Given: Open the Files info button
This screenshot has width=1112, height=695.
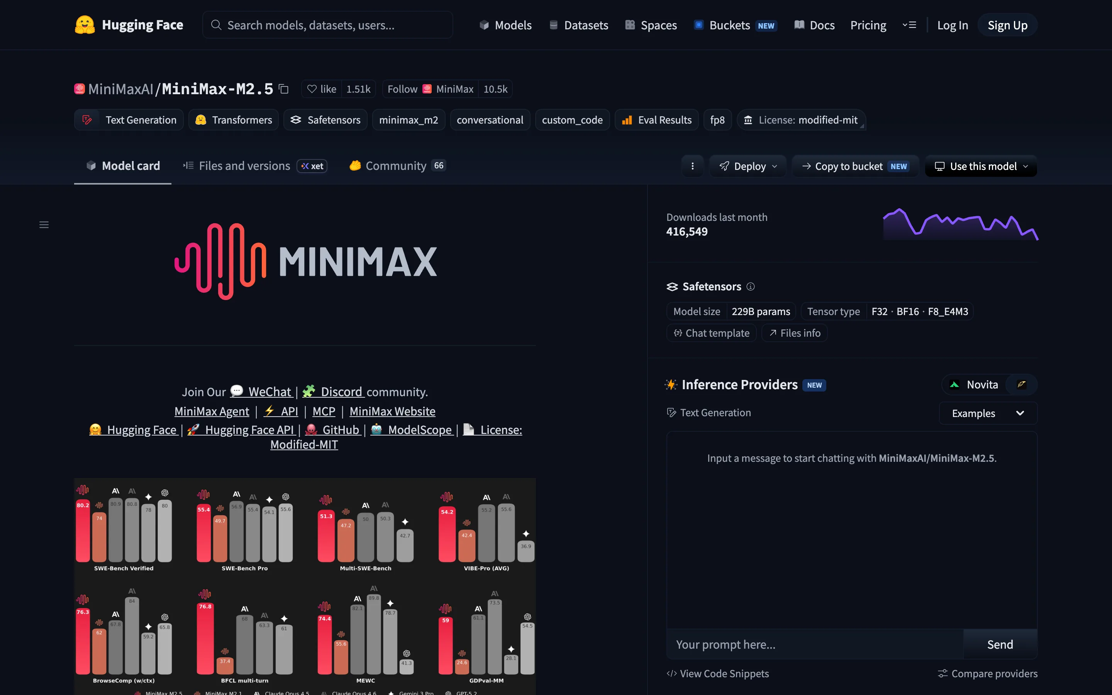Looking at the screenshot, I should pyautogui.click(x=795, y=333).
